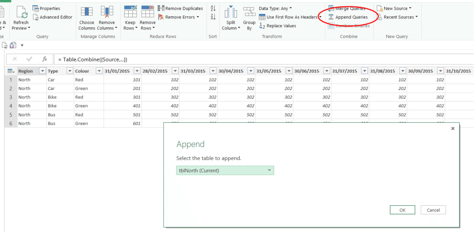Click Replace Values
Image resolution: width=474 pixels, height=232 pixels.
(x=278, y=26)
